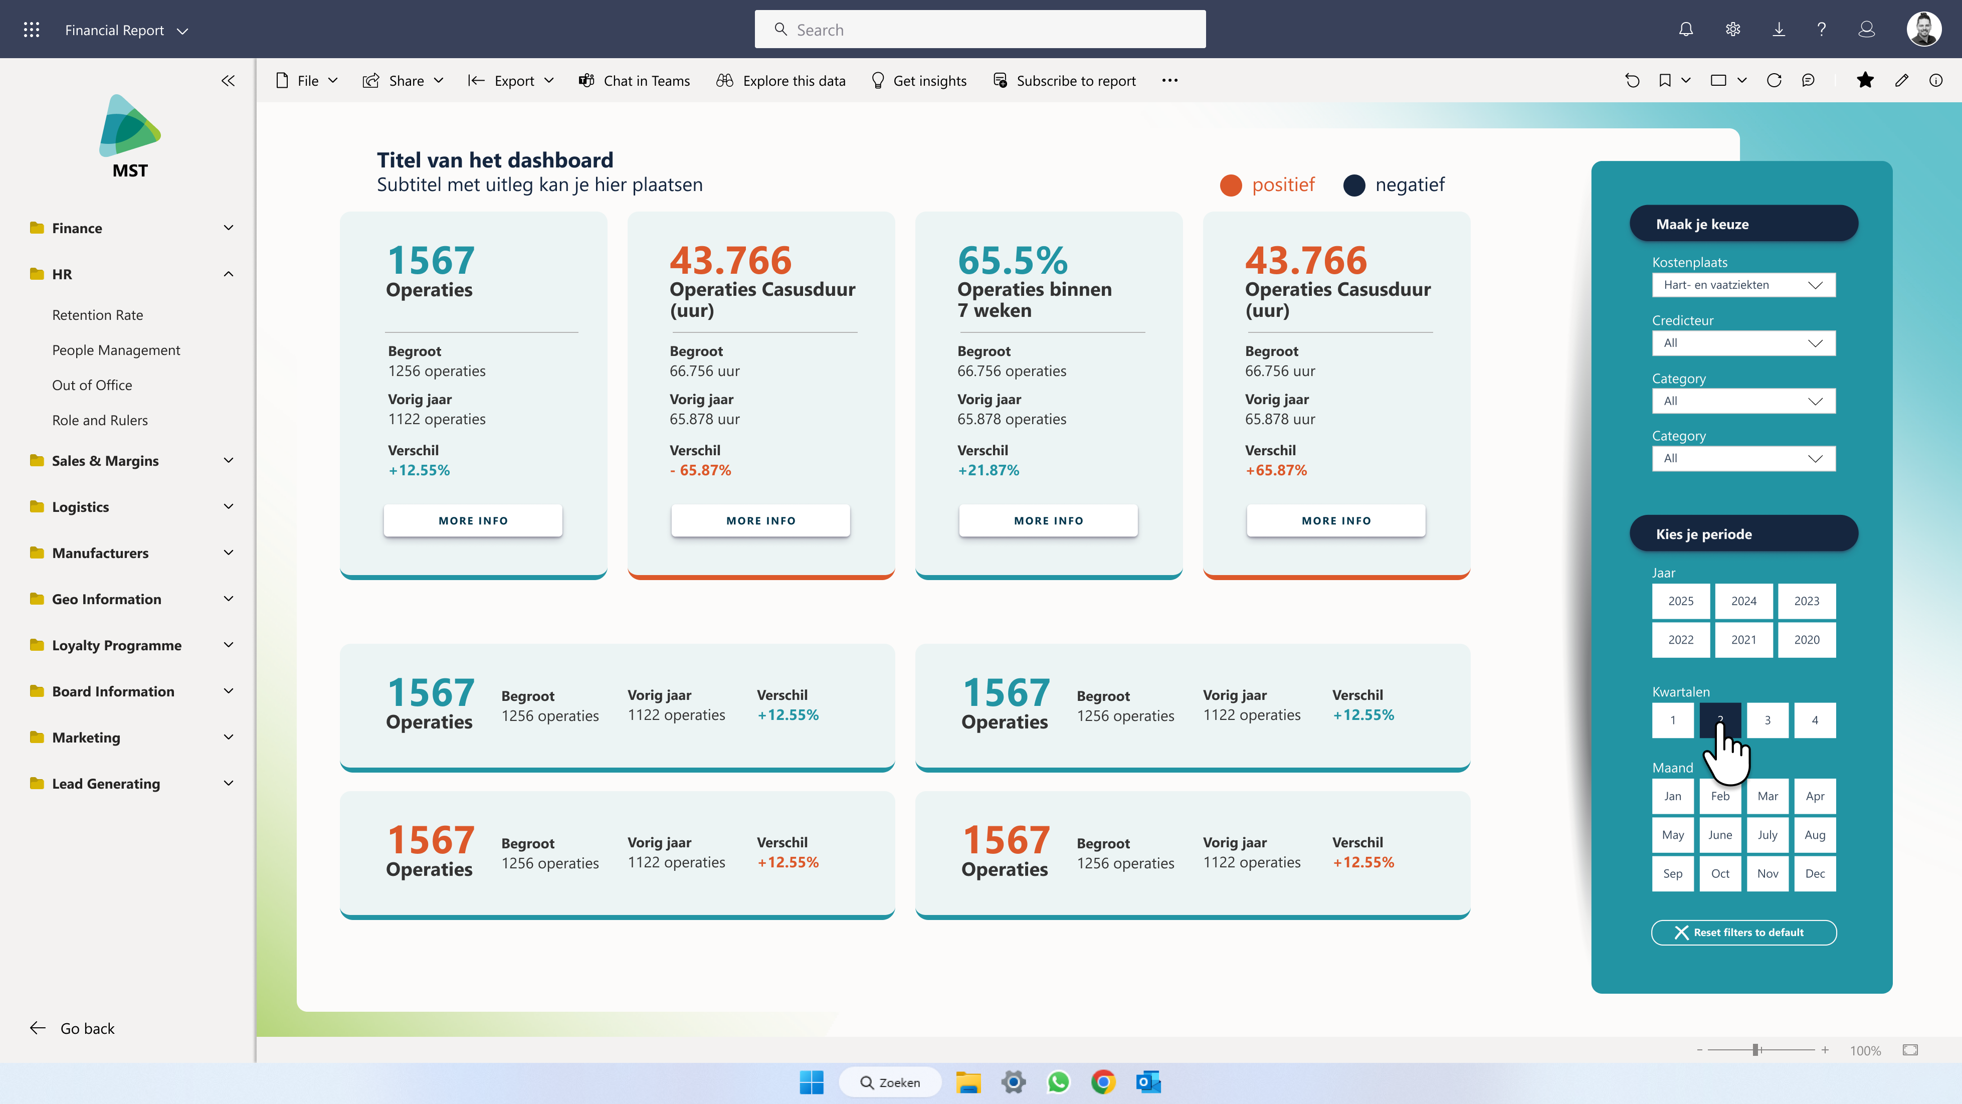Click MORE INFO on Operaties card
Screen dimensions: 1962x1104
coord(473,520)
